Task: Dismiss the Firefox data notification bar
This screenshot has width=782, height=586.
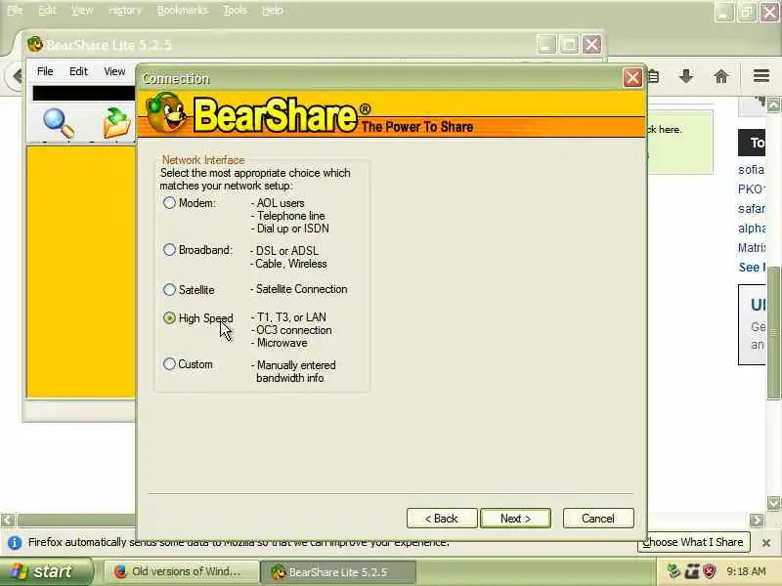Action: (x=766, y=543)
